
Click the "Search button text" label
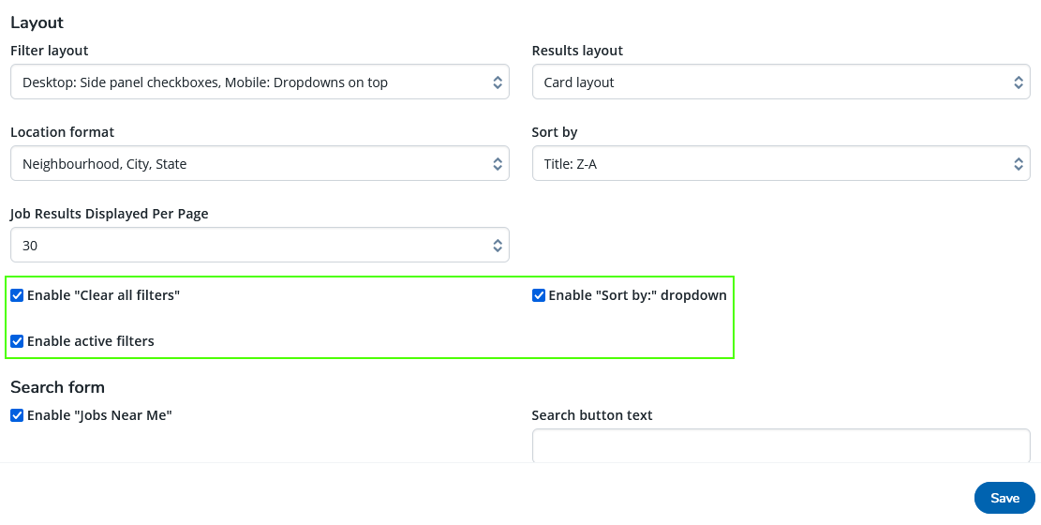tap(592, 415)
